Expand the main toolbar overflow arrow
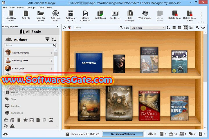209x139 pixels. click(203, 23)
